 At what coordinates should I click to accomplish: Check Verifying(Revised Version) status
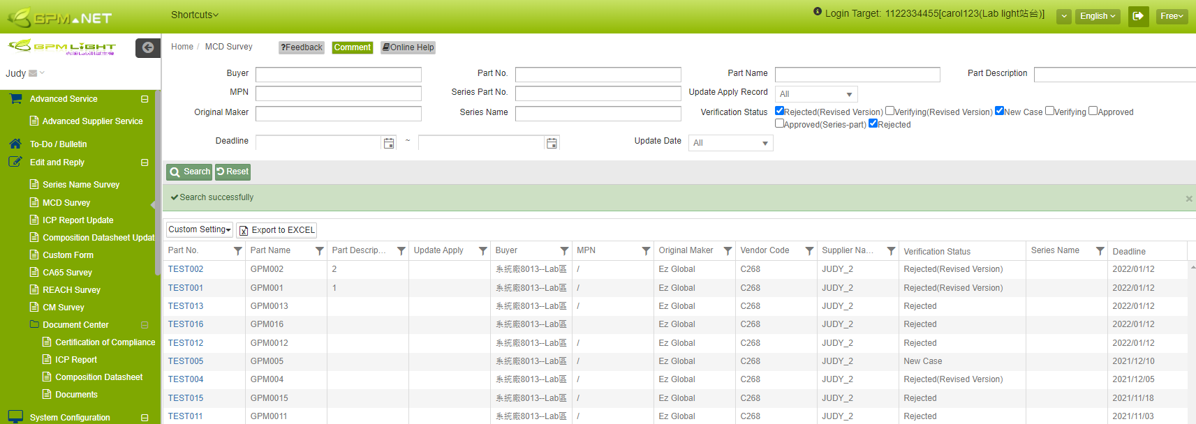click(x=890, y=111)
